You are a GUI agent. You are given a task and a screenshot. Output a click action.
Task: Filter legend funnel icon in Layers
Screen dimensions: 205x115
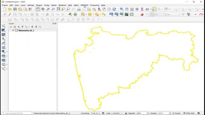click(x=22, y=27)
